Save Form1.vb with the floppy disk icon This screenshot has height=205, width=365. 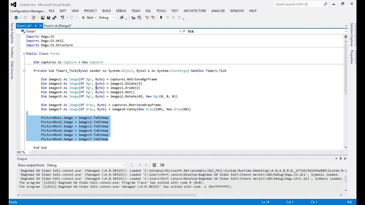tap(48, 18)
